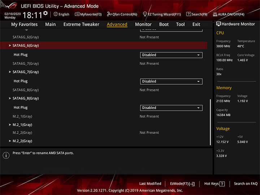Open Search on FAQ link
260x195 pixels.
tap(246, 184)
